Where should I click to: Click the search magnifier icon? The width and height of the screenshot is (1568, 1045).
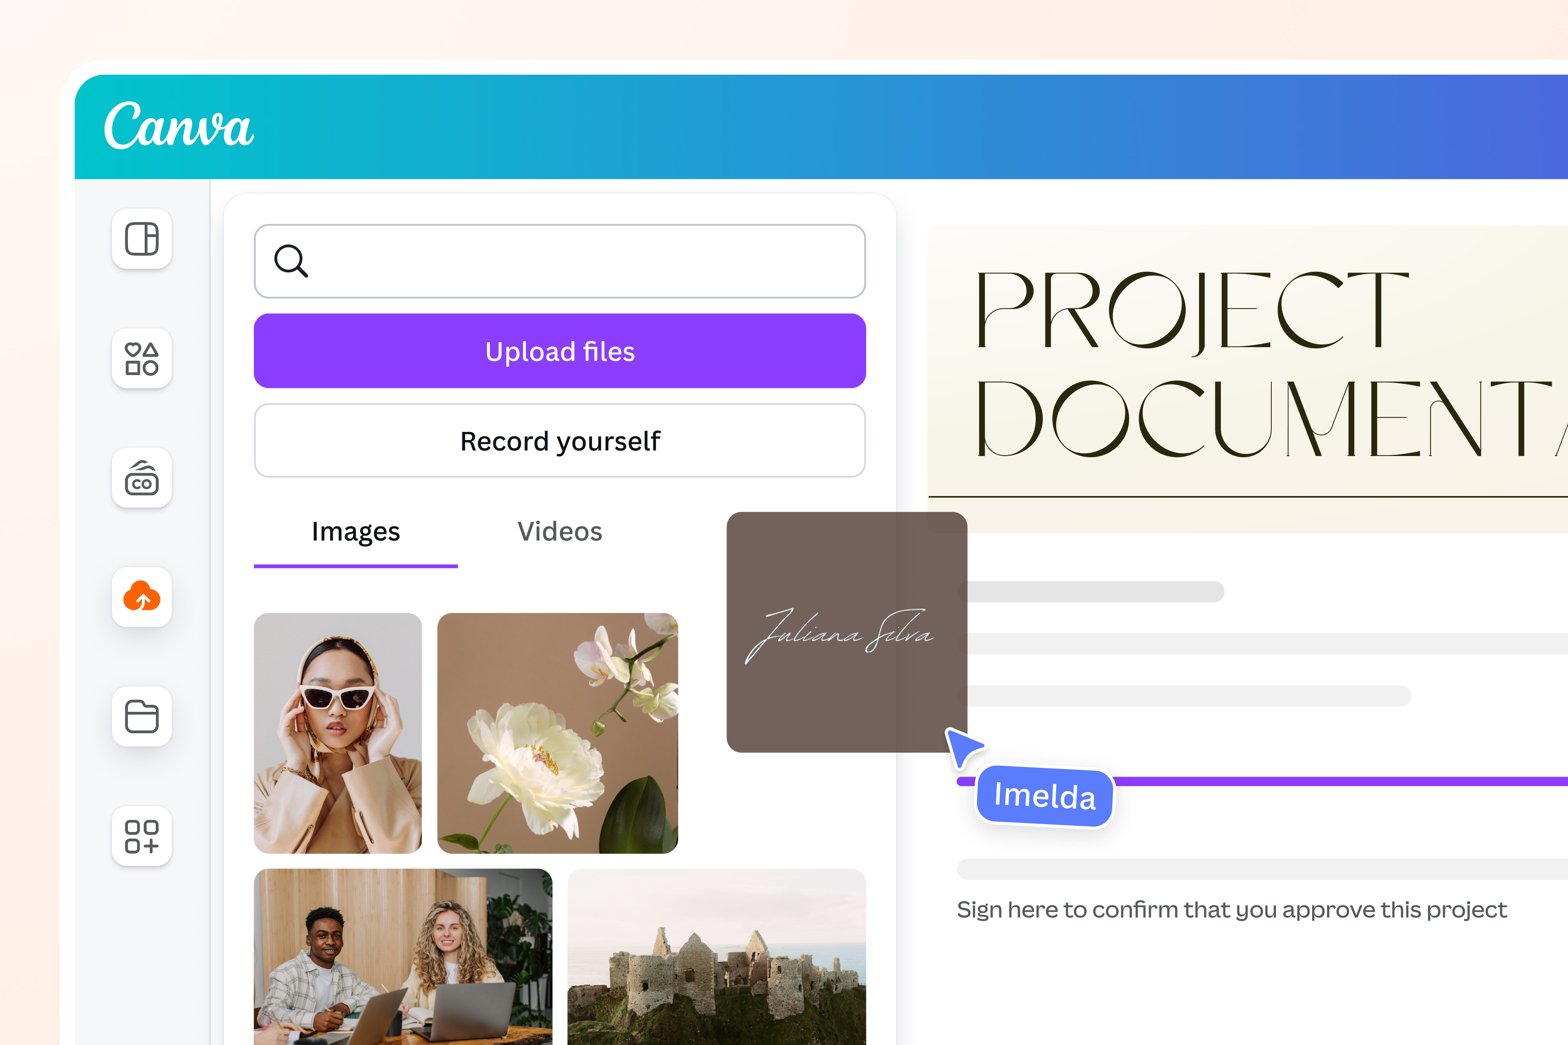coord(291,260)
